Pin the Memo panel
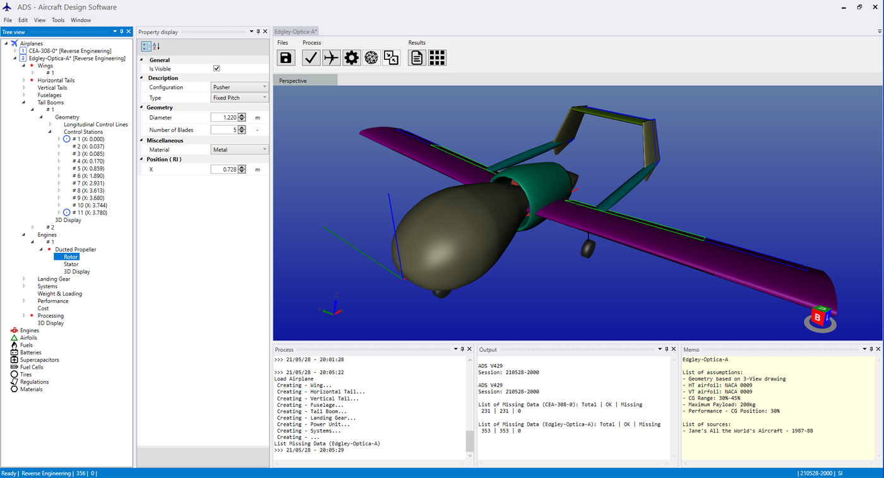Image resolution: width=884 pixels, height=478 pixels. [871, 349]
